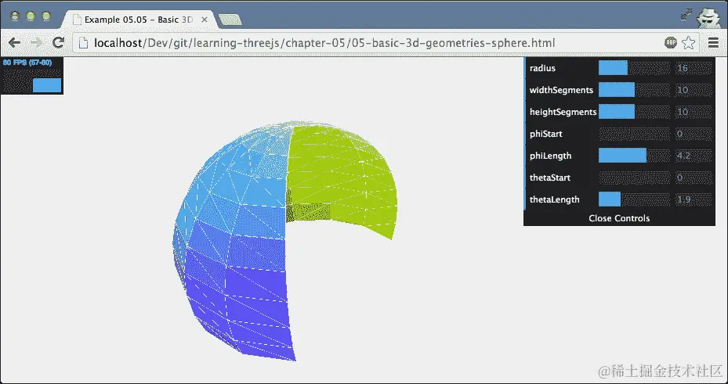Click the thetaLength value field 1.9
Viewport: 728px width, 384px height.
point(694,199)
